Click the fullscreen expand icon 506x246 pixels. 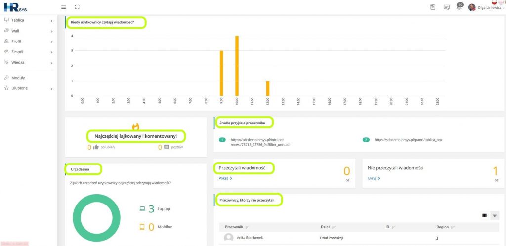pyautogui.click(x=77, y=7)
